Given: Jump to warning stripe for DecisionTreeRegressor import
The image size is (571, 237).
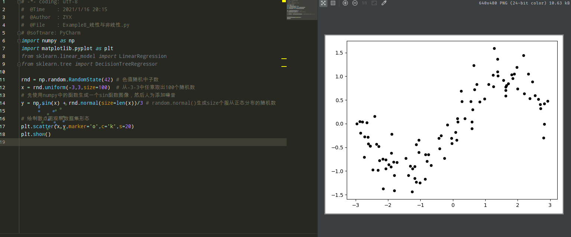Looking at the screenshot, I should (284, 66).
